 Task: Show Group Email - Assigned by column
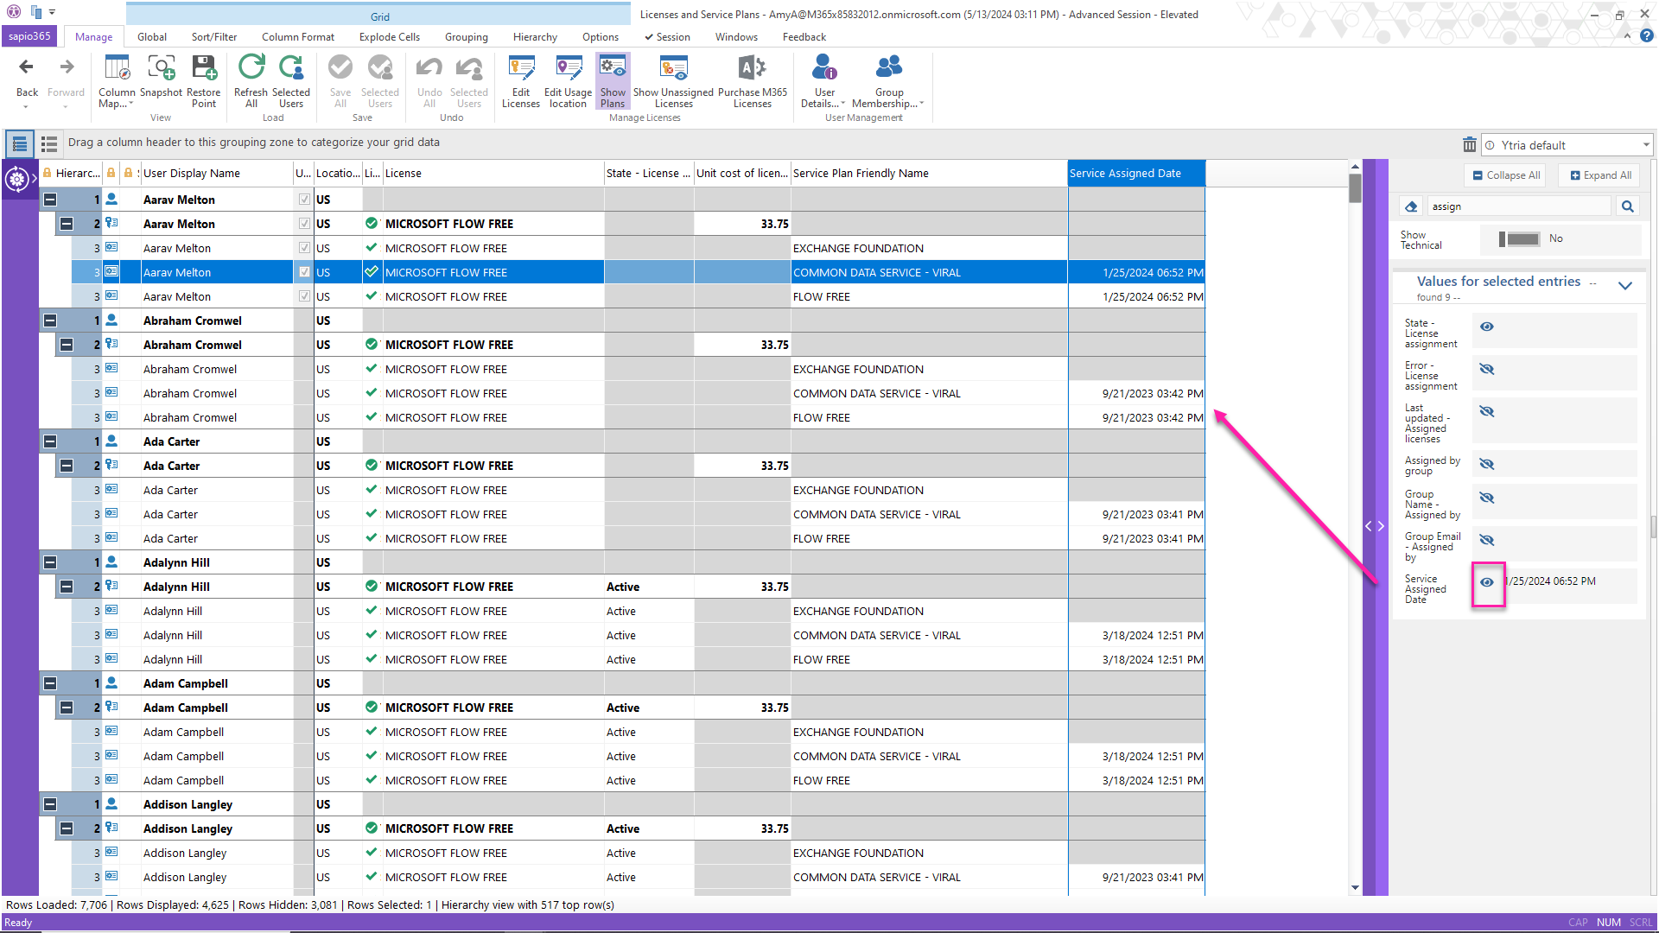tap(1487, 540)
